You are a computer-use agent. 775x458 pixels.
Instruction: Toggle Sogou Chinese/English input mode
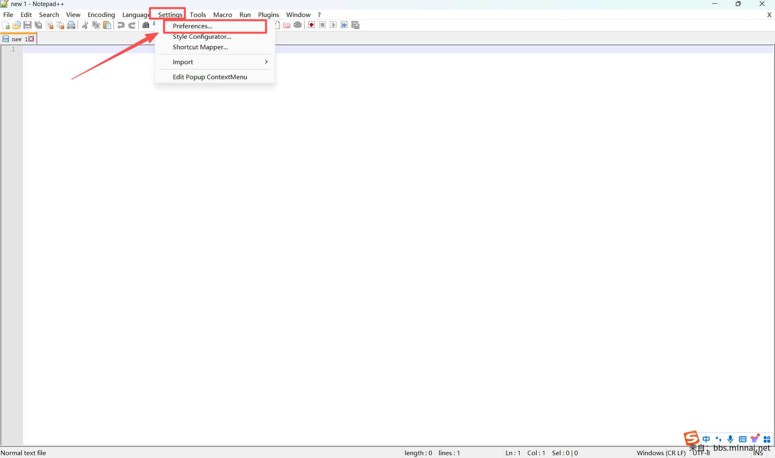click(706, 439)
